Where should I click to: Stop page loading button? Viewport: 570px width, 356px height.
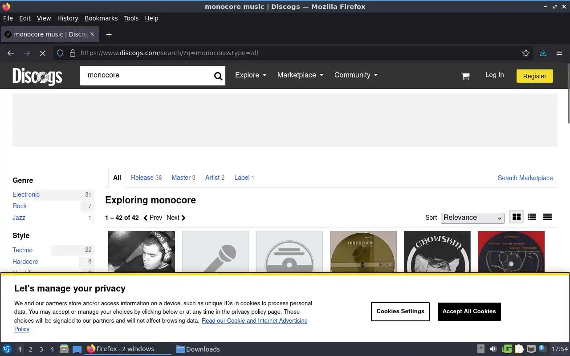tap(42, 53)
